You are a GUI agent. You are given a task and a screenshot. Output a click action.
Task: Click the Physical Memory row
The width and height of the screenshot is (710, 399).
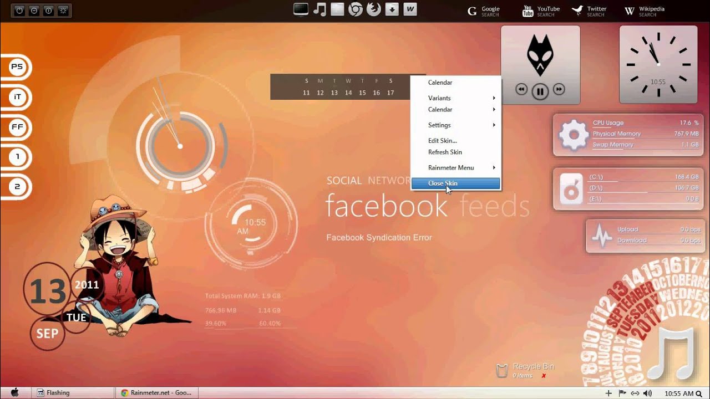(x=646, y=134)
